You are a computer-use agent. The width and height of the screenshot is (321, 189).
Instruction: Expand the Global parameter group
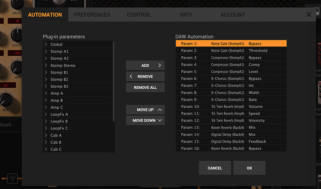[x=46, y=45]
